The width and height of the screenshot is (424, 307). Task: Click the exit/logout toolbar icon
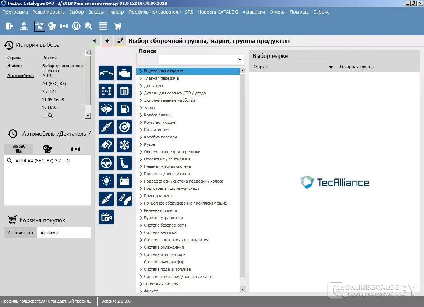click(x=9, y=26)
